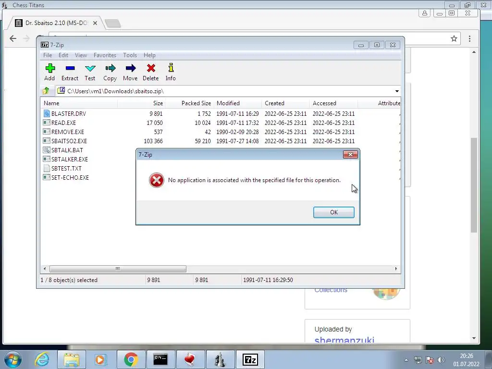Select the SBAITSO2.EXE file
Screen dimensions: 492x369
(x=69, y=141)
